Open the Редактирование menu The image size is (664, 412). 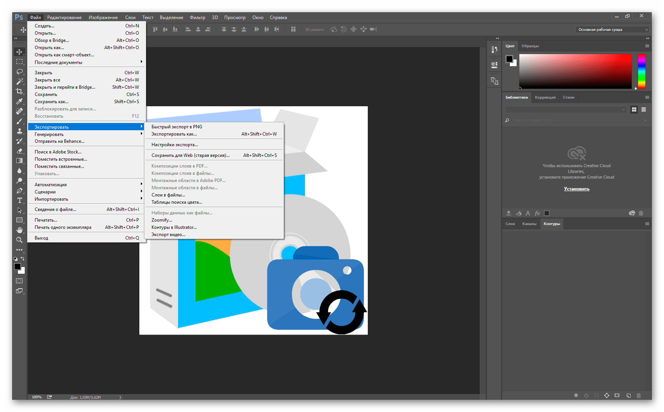point(64,18)
